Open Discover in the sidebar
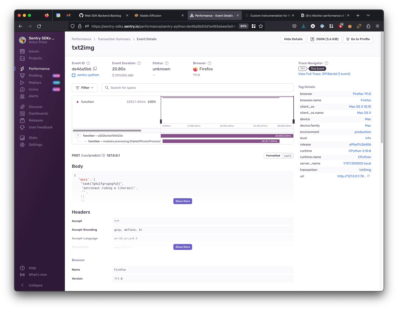Image resolution: width=398 pixels, height=310 pixels. coord(36,107)
